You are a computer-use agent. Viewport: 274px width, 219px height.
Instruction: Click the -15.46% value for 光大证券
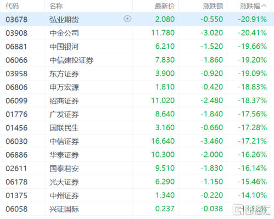tap(253, 182)
